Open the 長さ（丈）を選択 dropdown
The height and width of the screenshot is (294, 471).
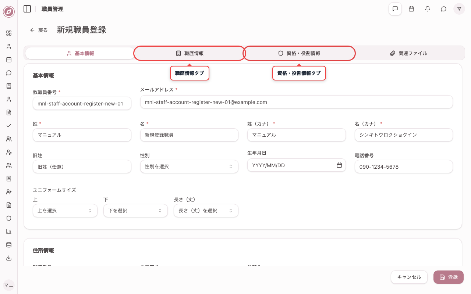[206, 211]
